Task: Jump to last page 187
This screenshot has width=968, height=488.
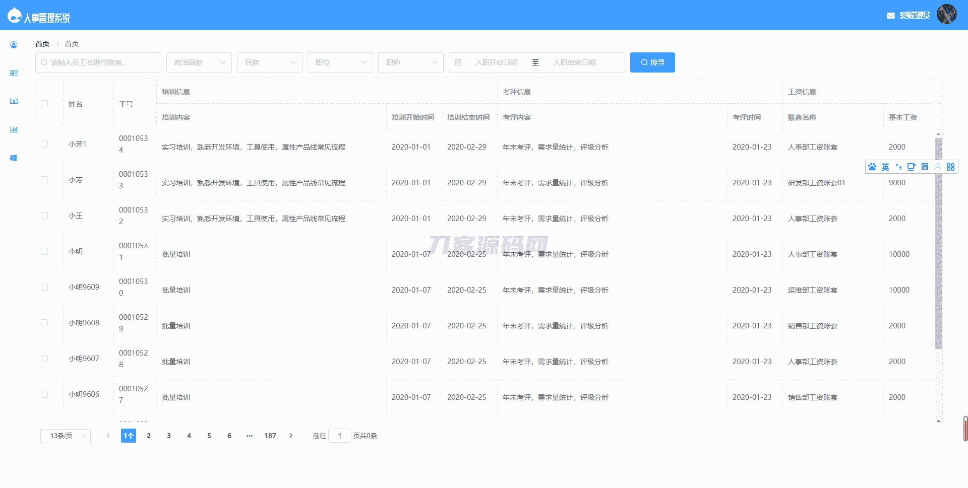Action: [x=270, y=436]
